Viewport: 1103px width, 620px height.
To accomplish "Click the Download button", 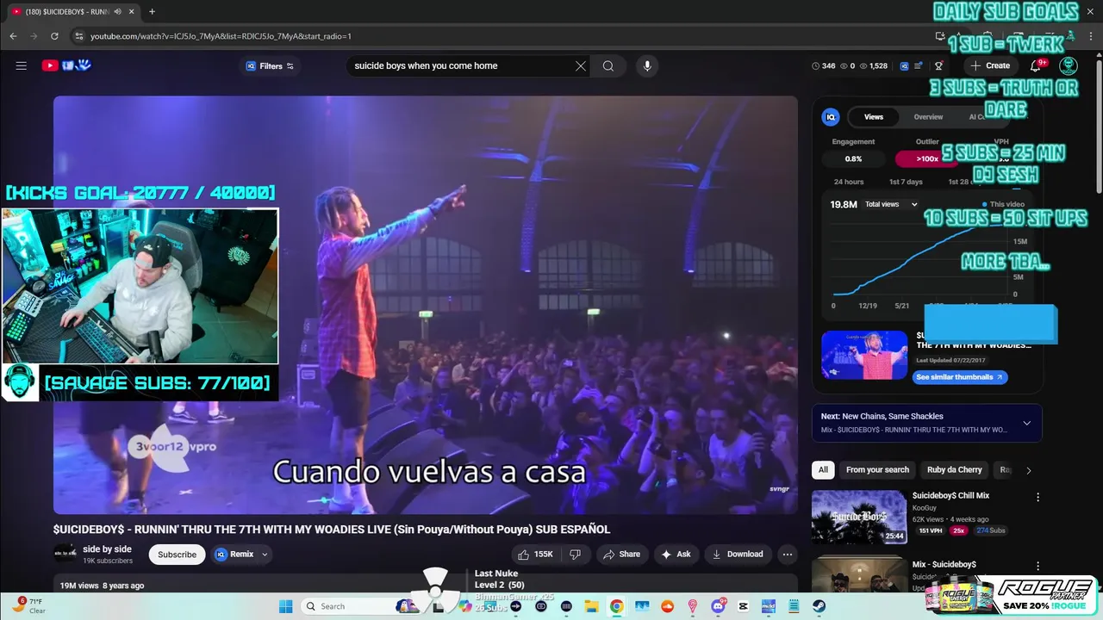I will coord(738,555).
